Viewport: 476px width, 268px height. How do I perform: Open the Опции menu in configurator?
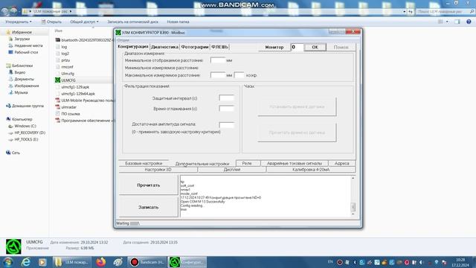[123, 40]
